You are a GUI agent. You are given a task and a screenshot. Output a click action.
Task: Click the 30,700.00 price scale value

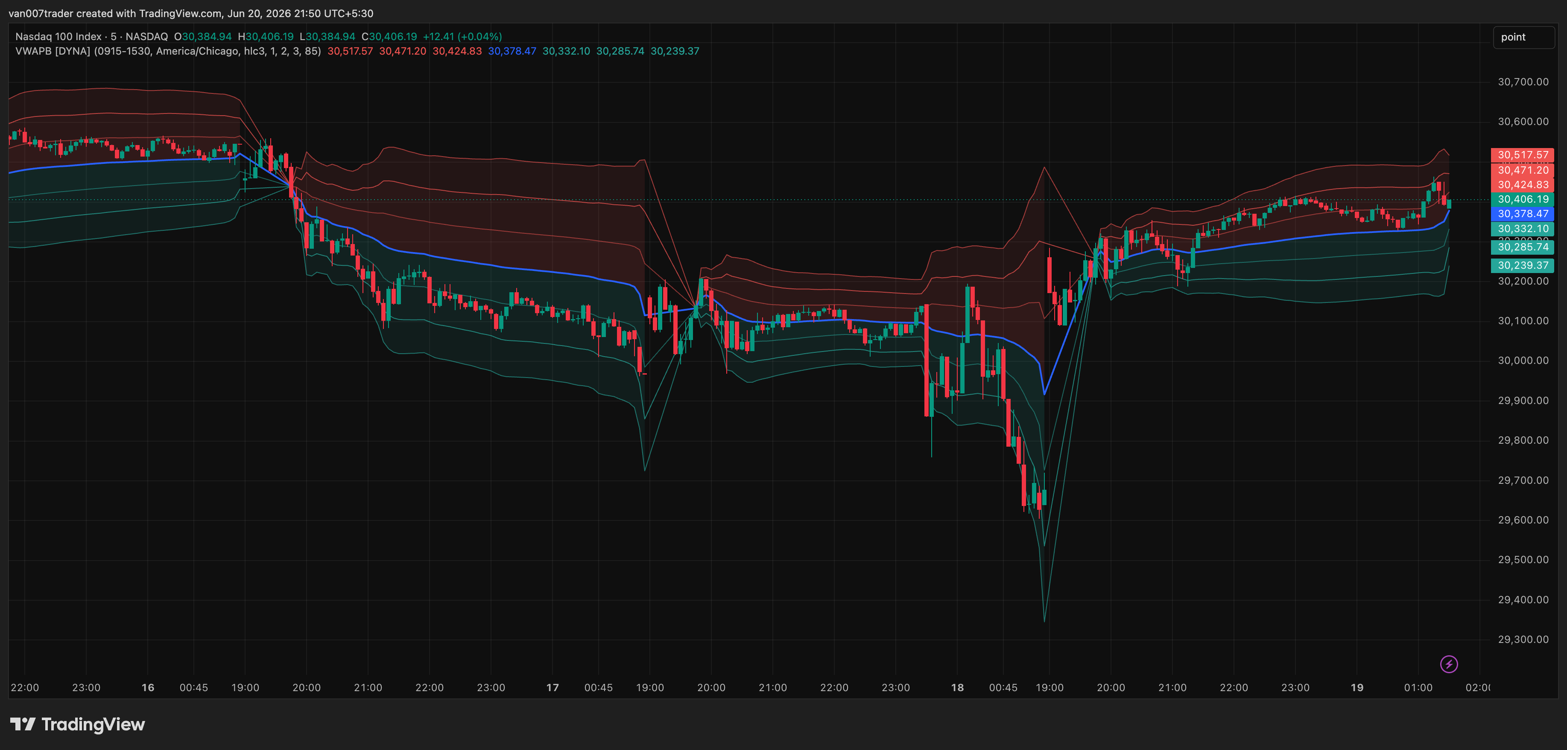(1523, 81)
